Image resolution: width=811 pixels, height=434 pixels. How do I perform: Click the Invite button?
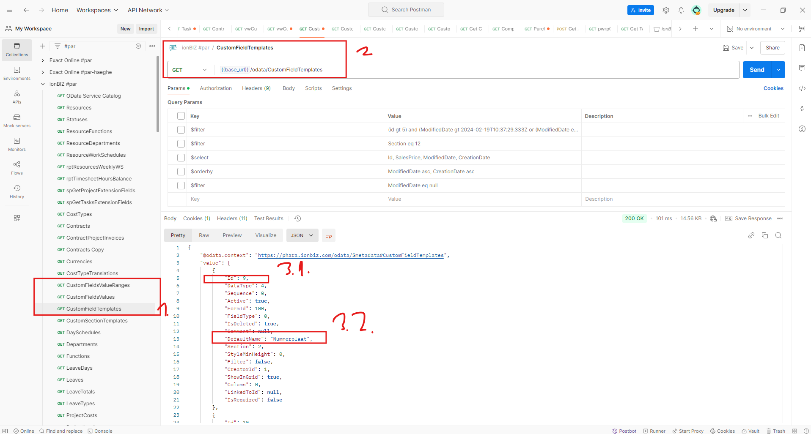[x=641, y=10]
